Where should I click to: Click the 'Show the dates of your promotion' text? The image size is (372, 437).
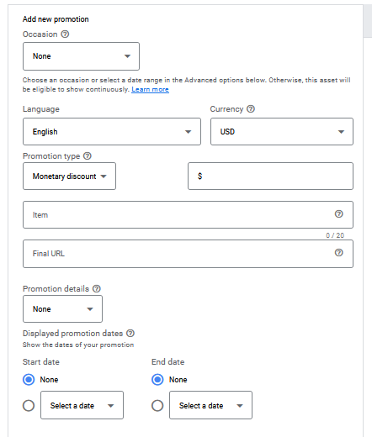point(78,345)
